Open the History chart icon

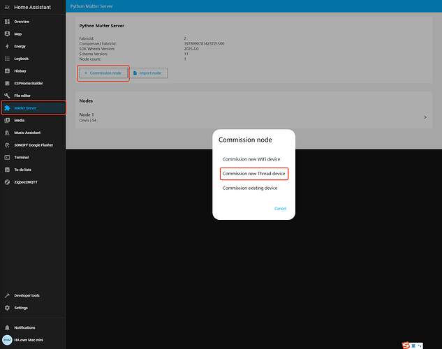coord(7,71)
